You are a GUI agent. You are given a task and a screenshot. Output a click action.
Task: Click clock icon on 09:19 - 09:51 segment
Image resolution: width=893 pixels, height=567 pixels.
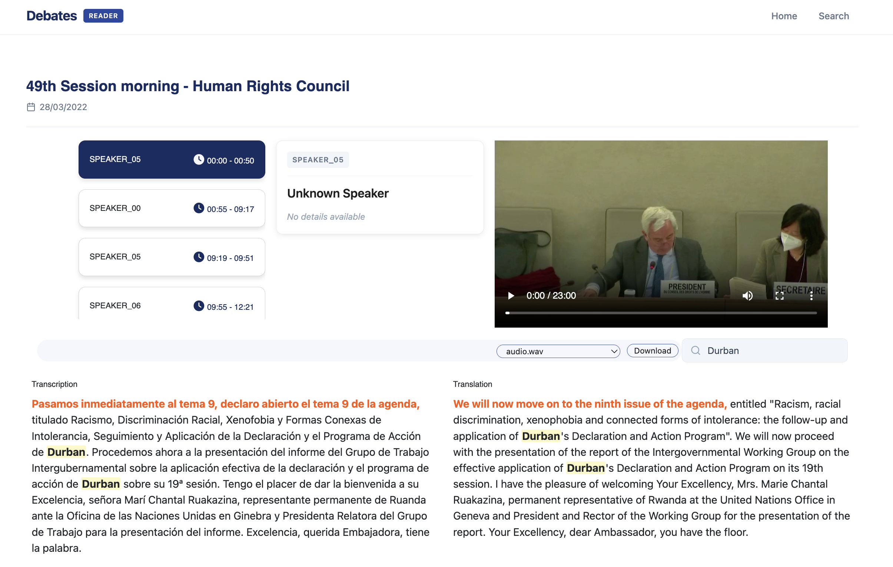(x=199, y=257)
